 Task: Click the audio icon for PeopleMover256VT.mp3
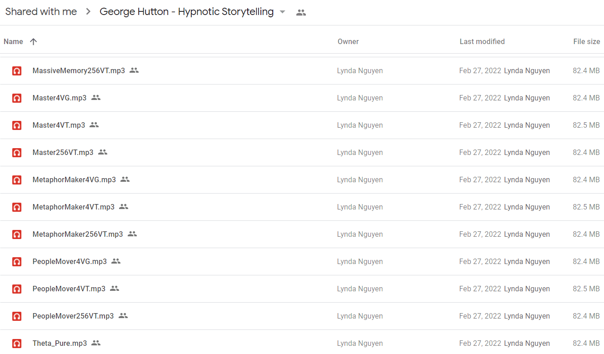[17, 316]
